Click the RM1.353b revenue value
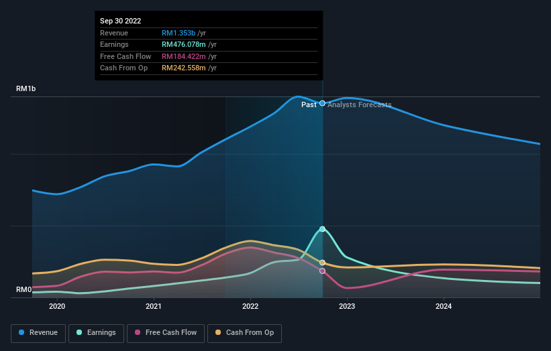 coord(179,33)
